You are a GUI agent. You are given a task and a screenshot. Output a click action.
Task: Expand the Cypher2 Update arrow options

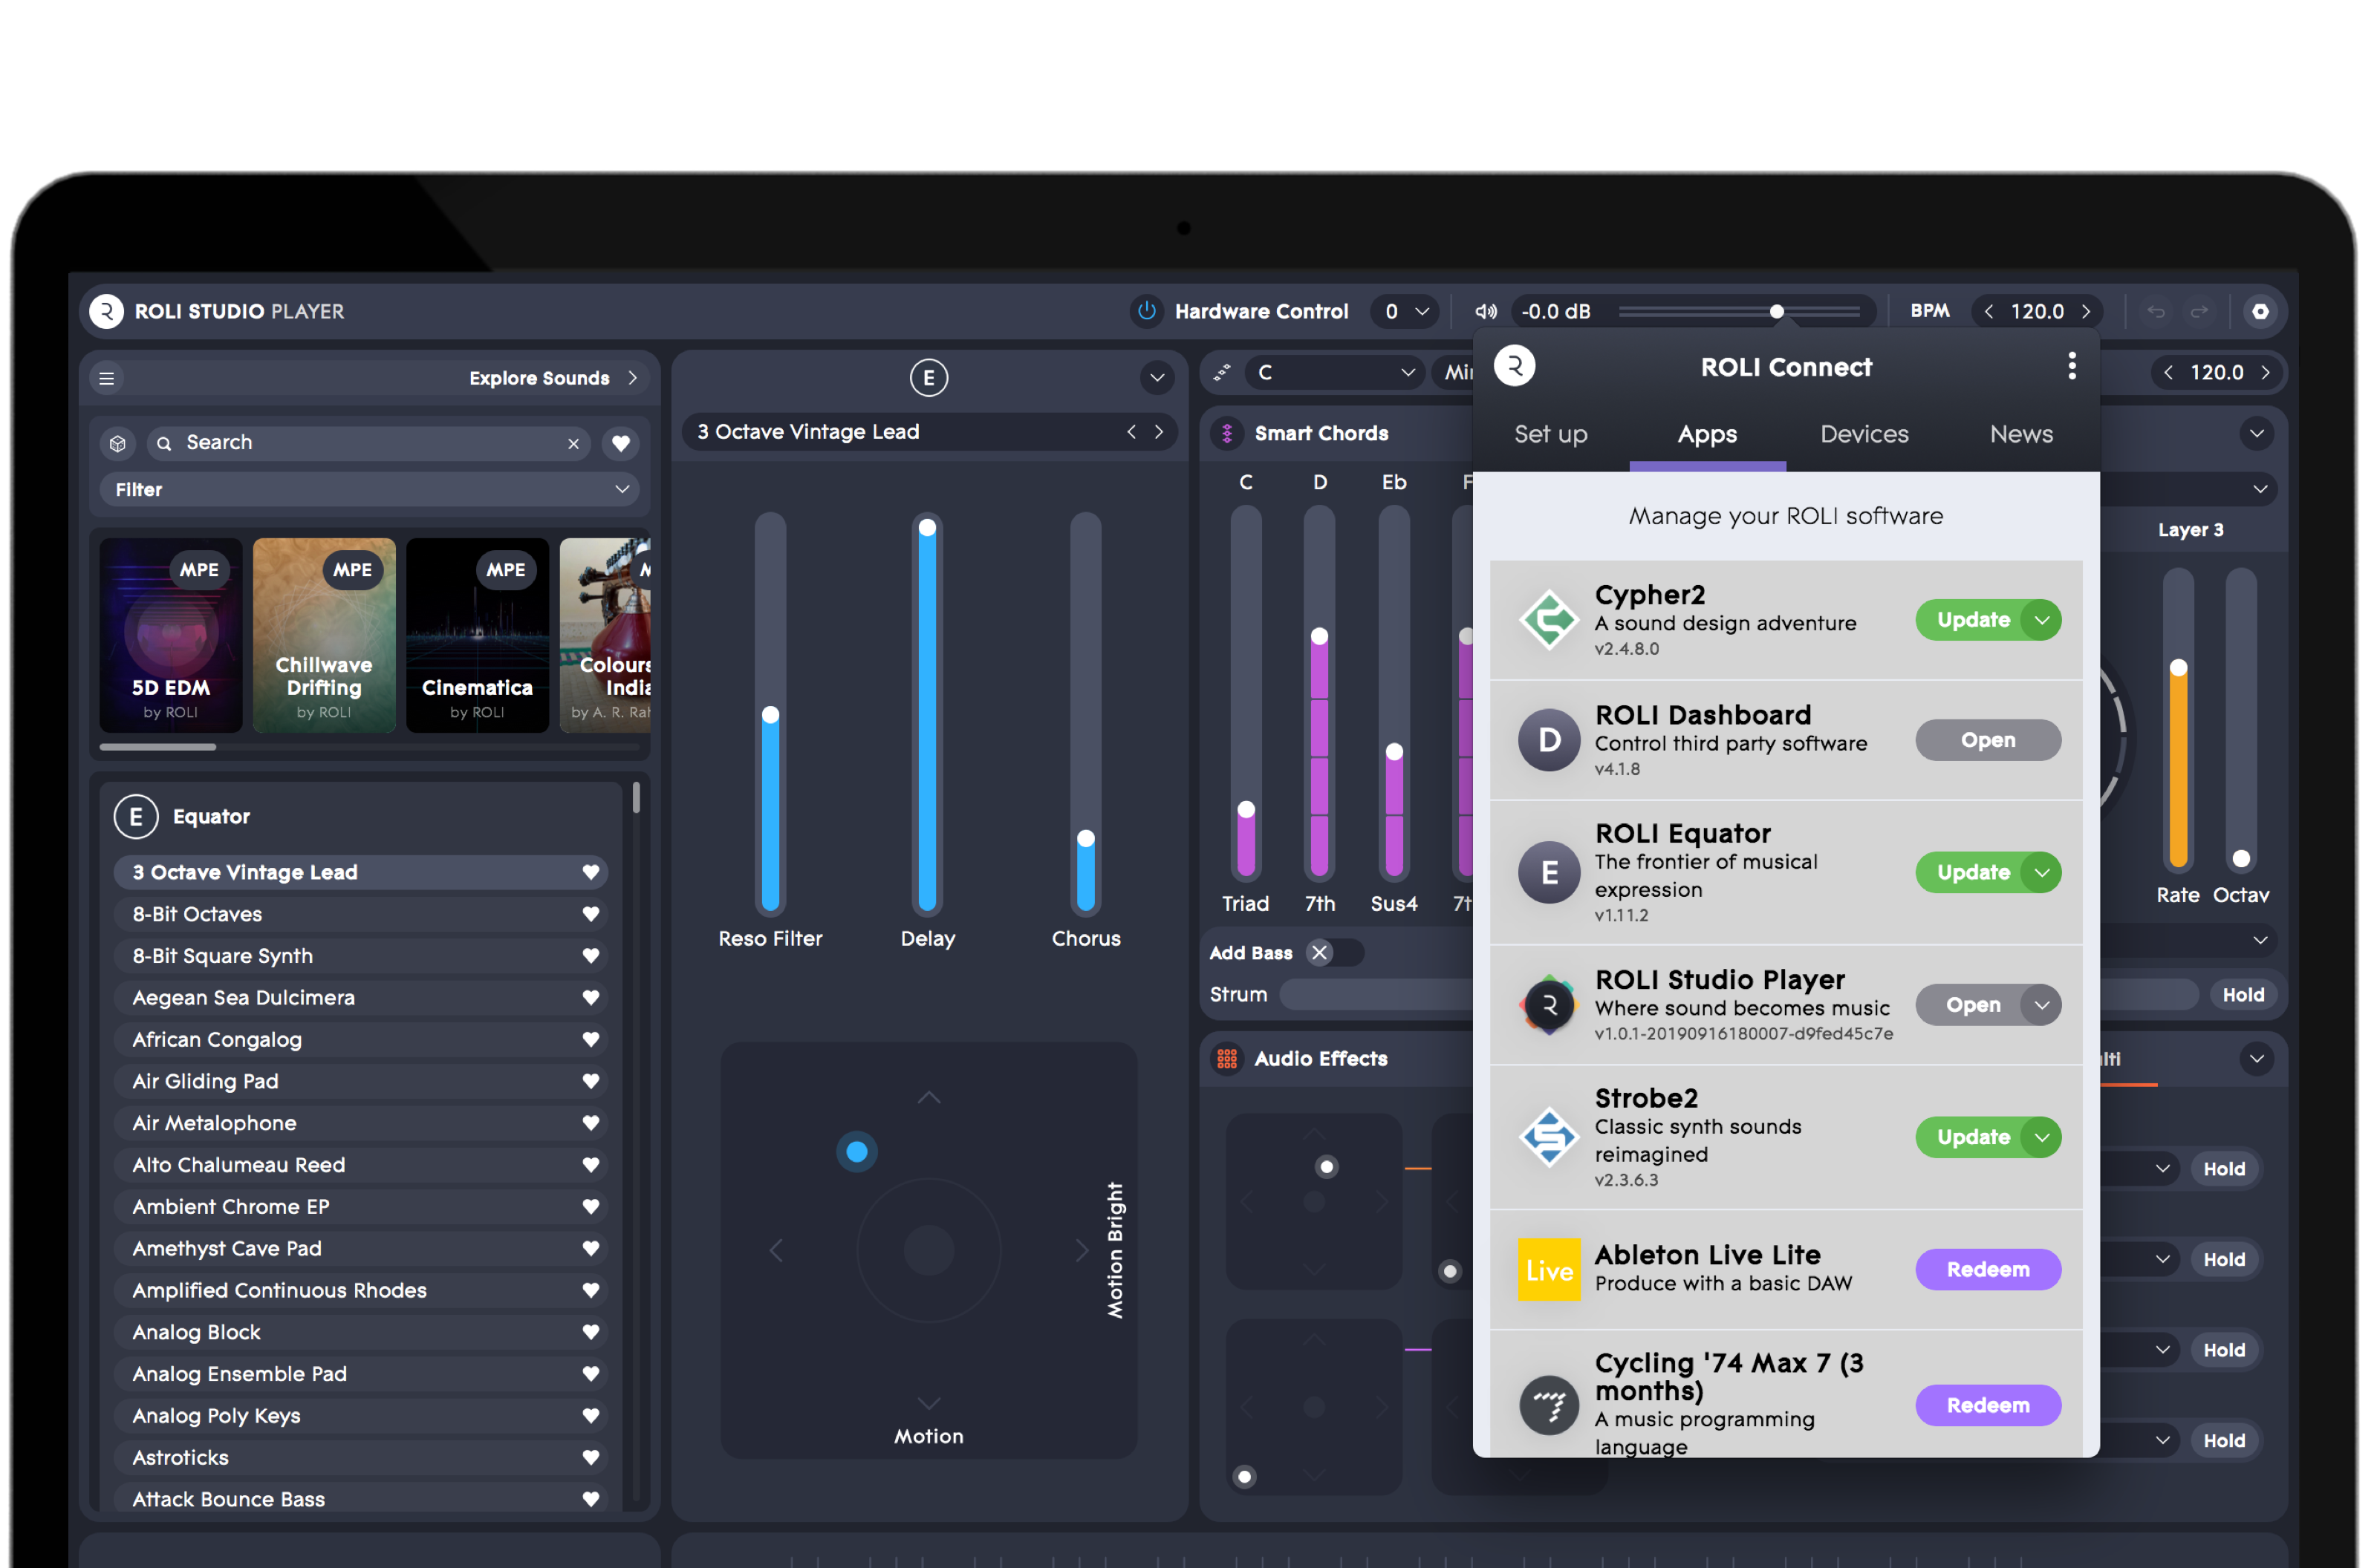point(2041,620)
